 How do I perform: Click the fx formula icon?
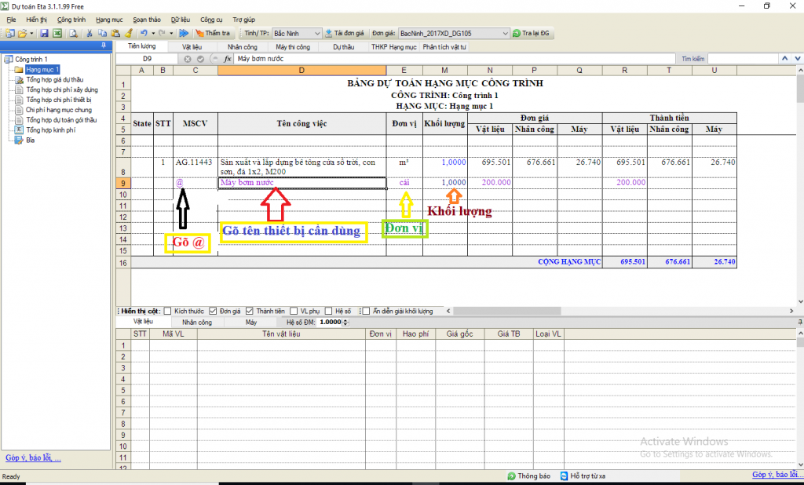point(227,59)
